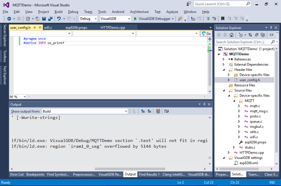Select ringbuf.c in Solution Explorer
The image size is (281, 186).
pos(257,127)
